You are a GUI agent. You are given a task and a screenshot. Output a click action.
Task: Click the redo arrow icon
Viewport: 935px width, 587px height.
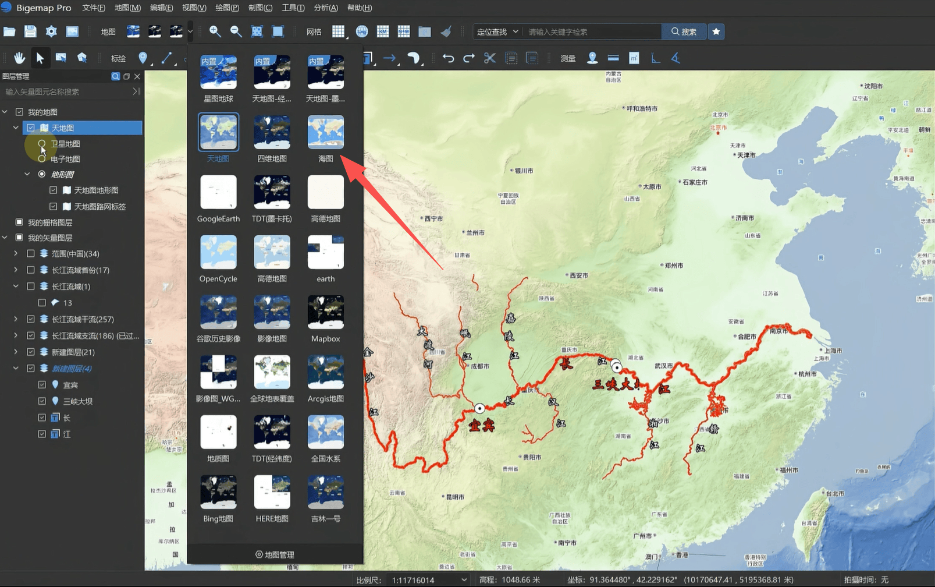point(469,58)
